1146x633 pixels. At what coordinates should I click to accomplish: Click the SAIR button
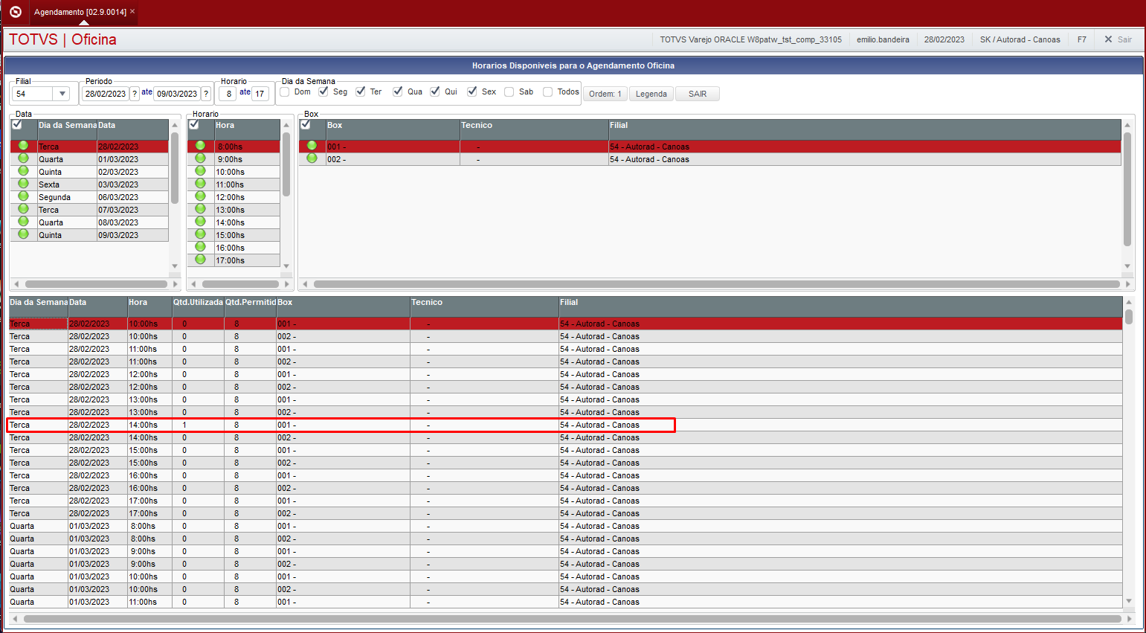(x=698, y=94)
